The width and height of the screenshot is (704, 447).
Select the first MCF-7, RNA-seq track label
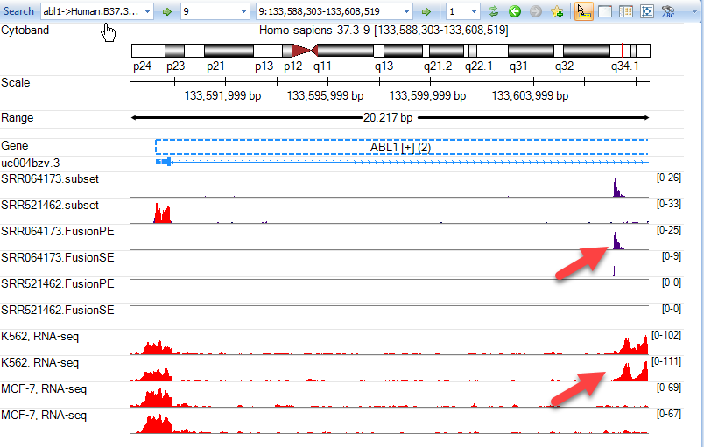tap(44, 389)
